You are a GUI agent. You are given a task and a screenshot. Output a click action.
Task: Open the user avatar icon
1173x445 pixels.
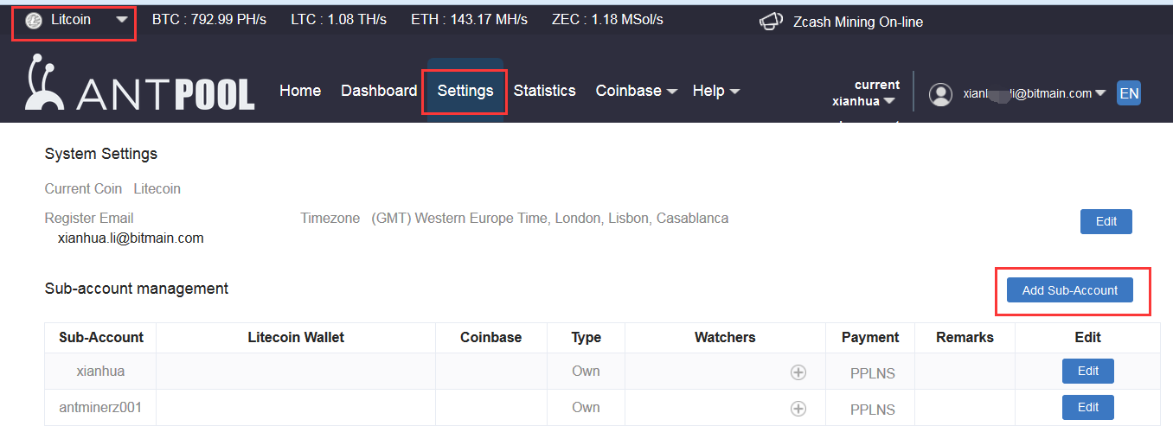(940, 94)
